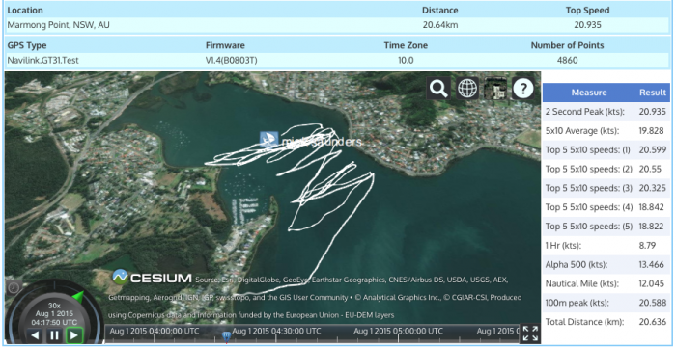Click the green speed pointer on dial

click(x=78, y=296)
